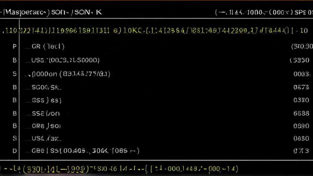Select the row labeled "GR (Tecl)"

point(48,47)
